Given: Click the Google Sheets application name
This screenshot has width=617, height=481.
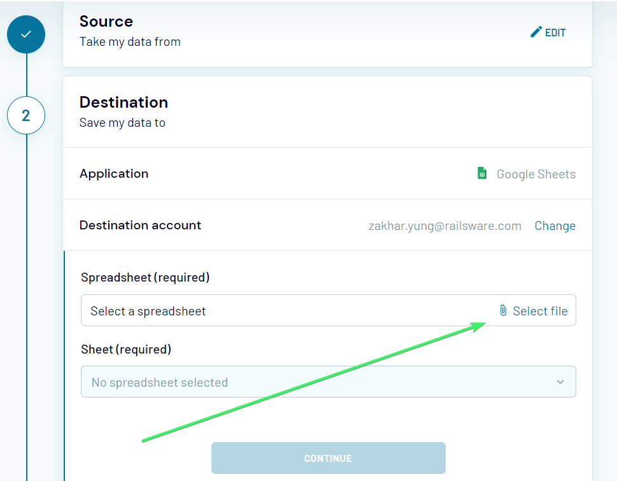Looking at the screenshot, I should pyautogui.click(x=536, y=174).
